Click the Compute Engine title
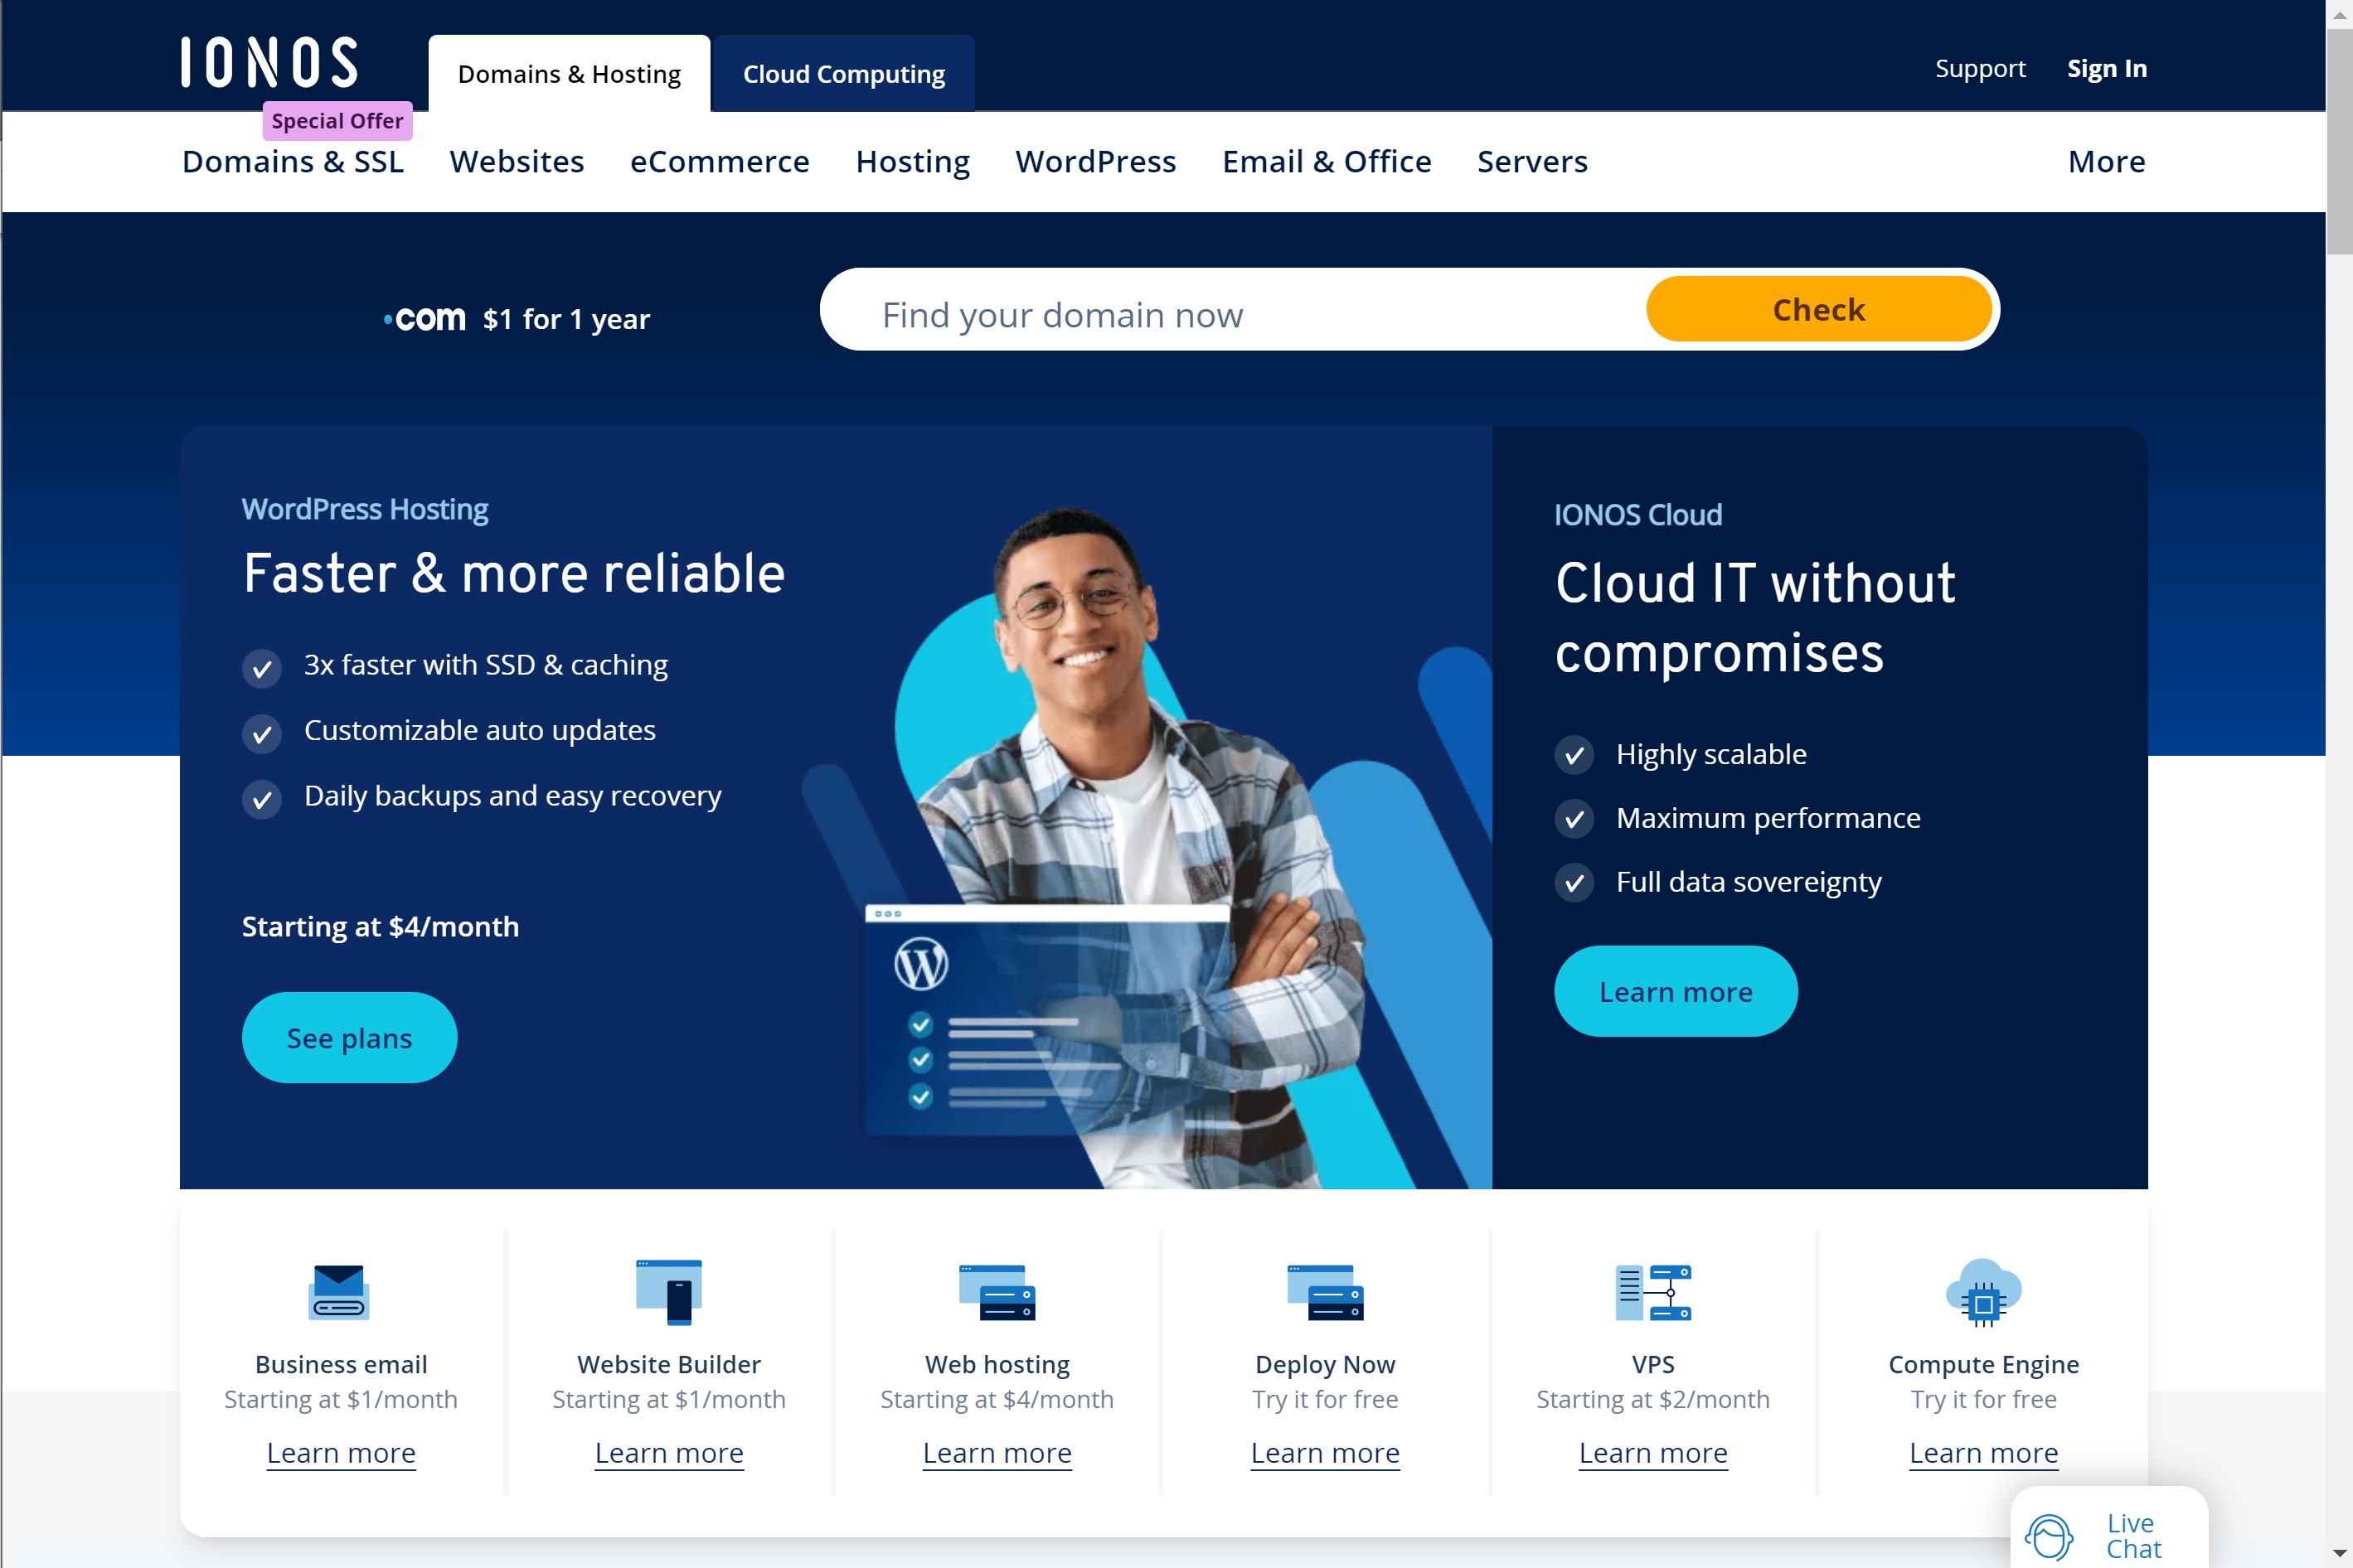The height and width of the screenshot is (1568, 2353). click(x=1984, y=1365)
